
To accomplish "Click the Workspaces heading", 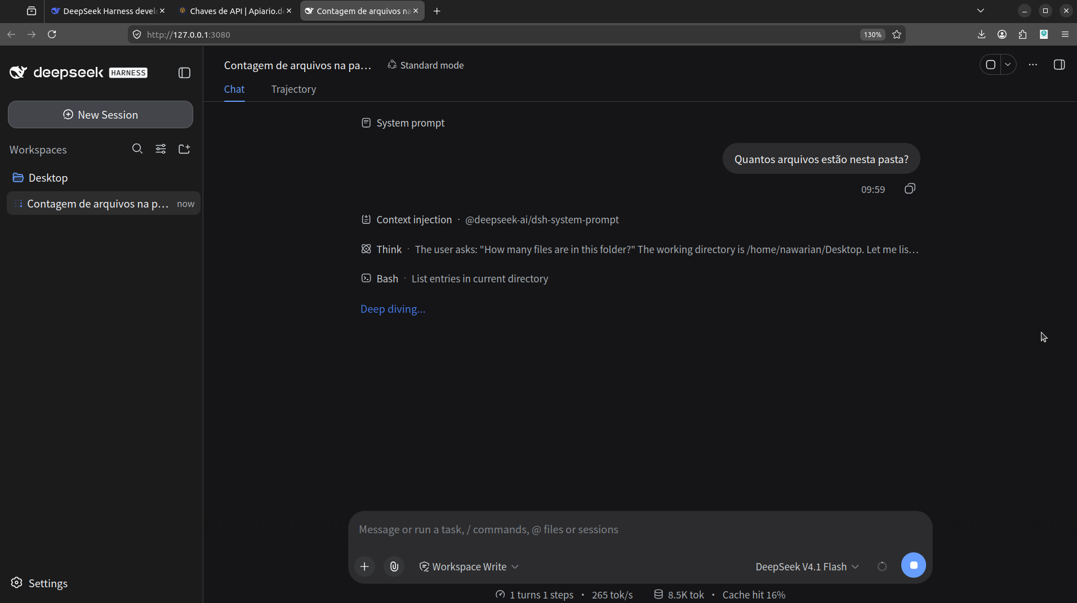I will 38,150.
